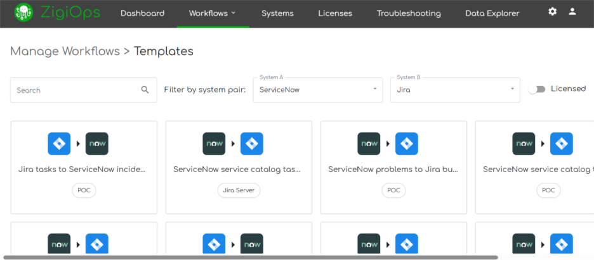Open the Workflows menu
594x260 pixels.
click(x=213, y=13)
